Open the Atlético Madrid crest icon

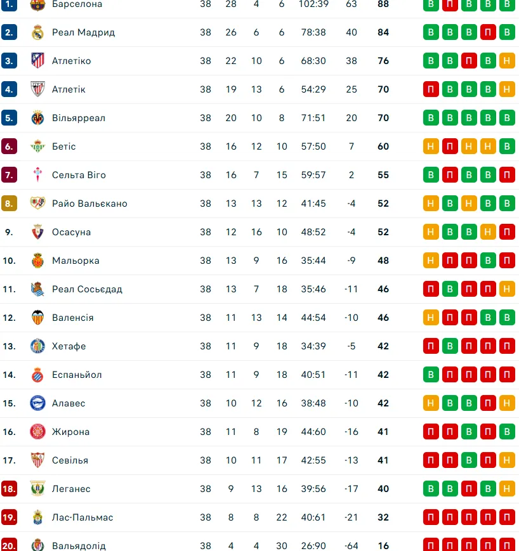click(x=37, y=61)
